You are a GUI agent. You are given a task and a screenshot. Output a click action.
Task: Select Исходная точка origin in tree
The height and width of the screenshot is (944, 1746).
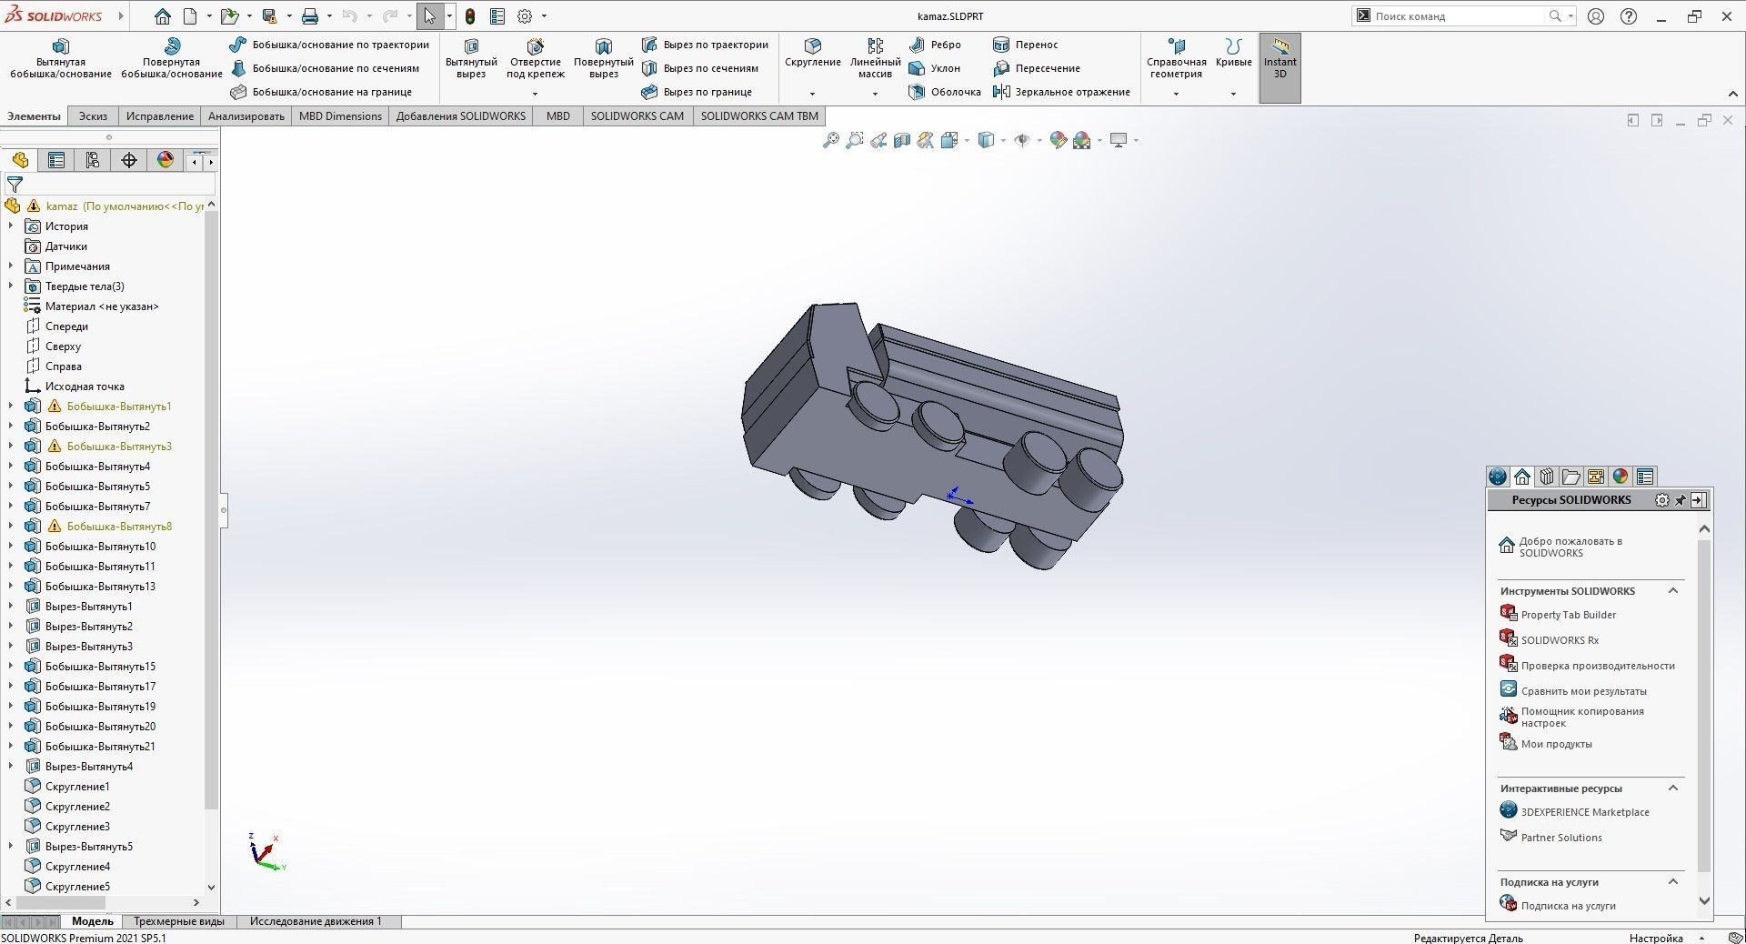click(85, 387)
